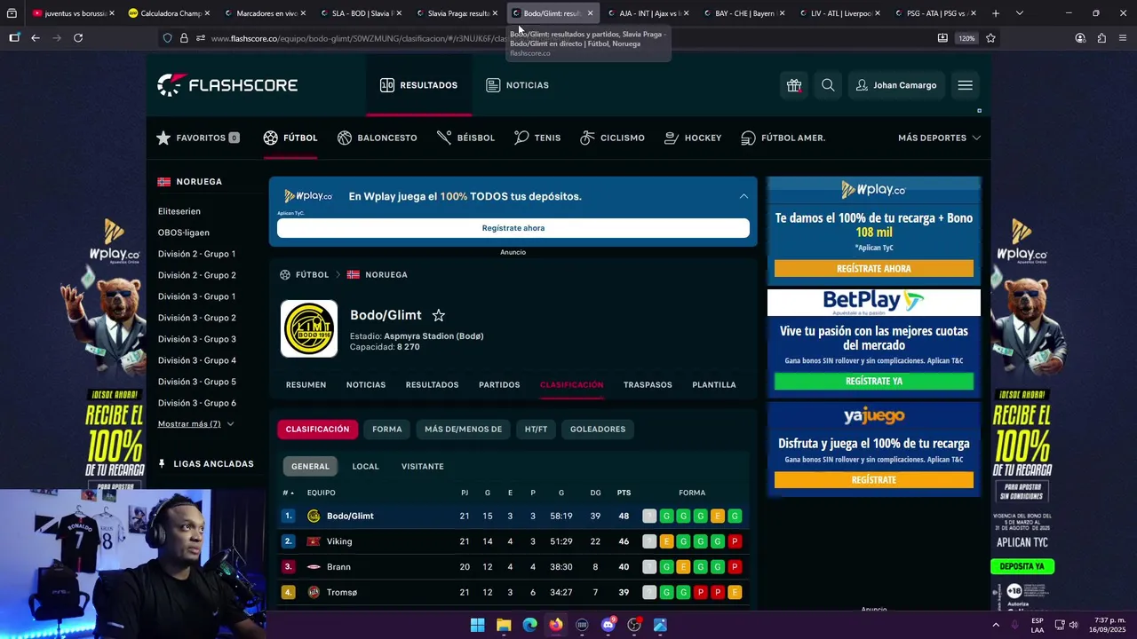Open the Partidos team tab
The image size is (1137, 639).
point(499,385)
